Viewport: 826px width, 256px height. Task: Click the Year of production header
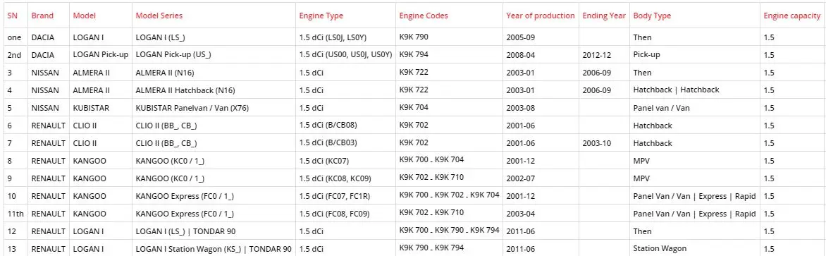pos(540,16)
